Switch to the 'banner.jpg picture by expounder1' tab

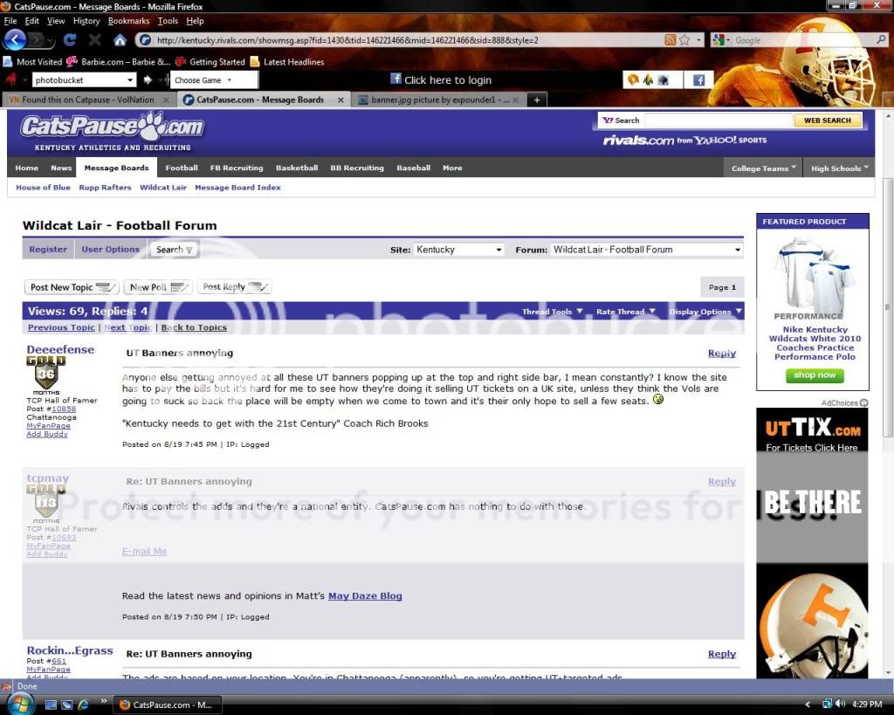pyautogui.click(x=439, y=100)
